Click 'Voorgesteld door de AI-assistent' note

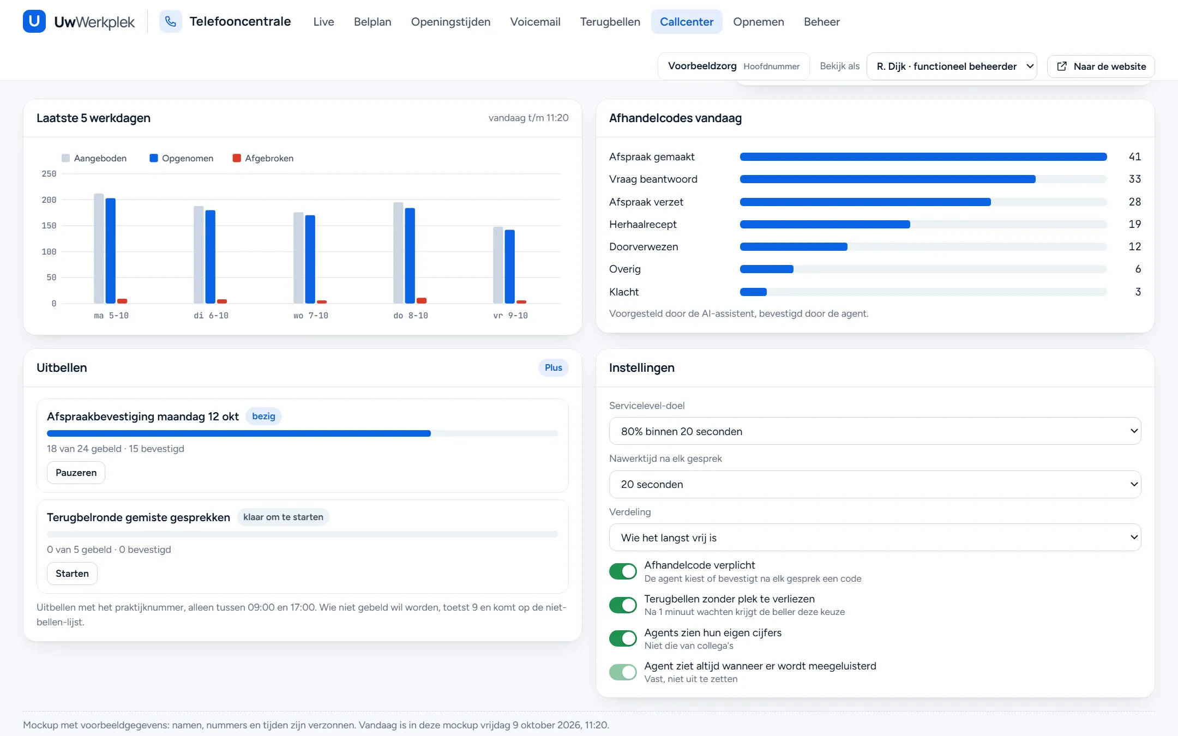tap(738, 313)
